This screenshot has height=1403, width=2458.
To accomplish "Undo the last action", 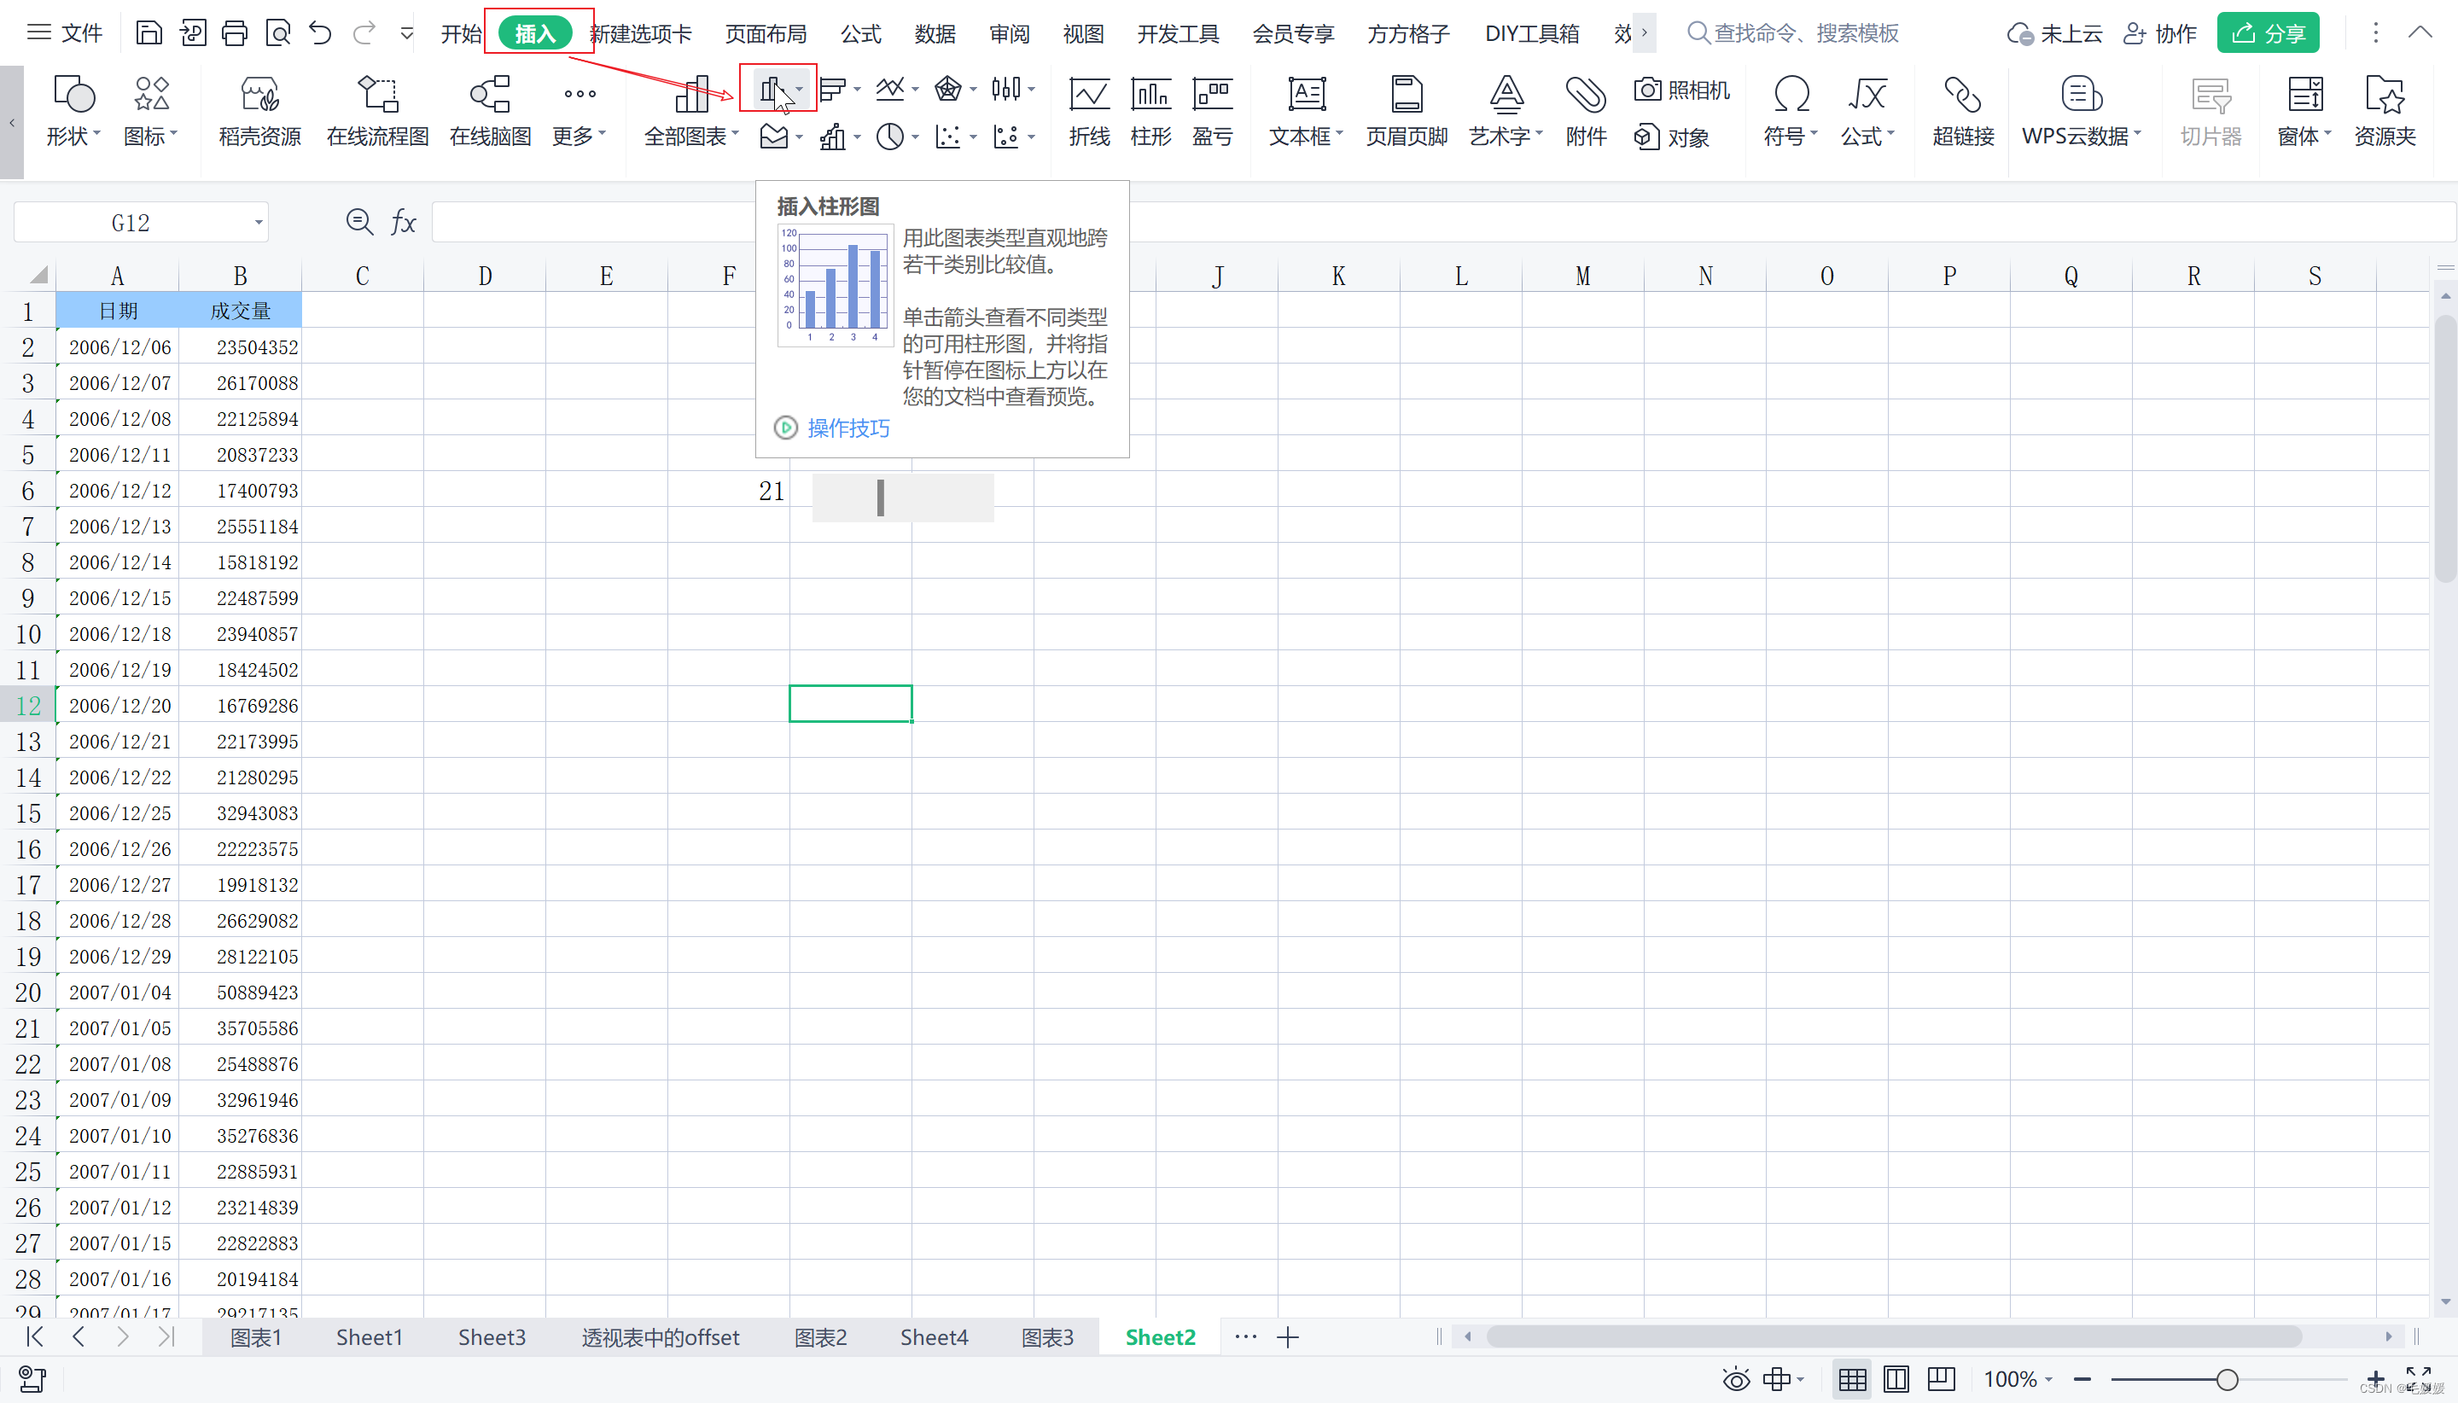I will pyautogui.click(x=320, y=34).
